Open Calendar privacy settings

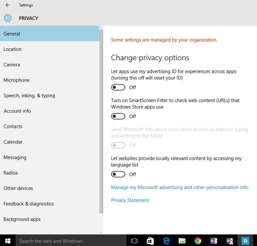[50, 142]
